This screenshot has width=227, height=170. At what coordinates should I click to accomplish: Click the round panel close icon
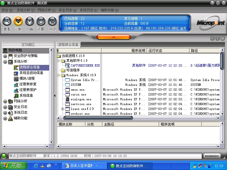click(222, 39)
